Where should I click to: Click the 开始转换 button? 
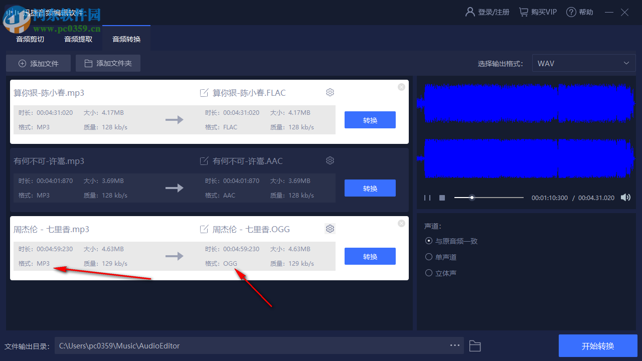[x=598, y=345]
